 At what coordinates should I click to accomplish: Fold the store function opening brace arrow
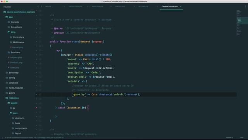point(43,46)
